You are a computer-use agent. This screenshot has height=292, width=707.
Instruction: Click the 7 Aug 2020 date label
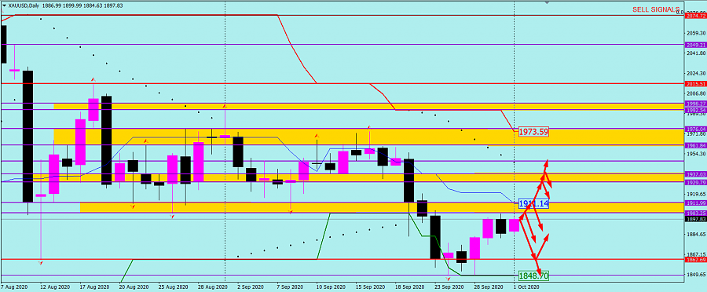point(14,287)
